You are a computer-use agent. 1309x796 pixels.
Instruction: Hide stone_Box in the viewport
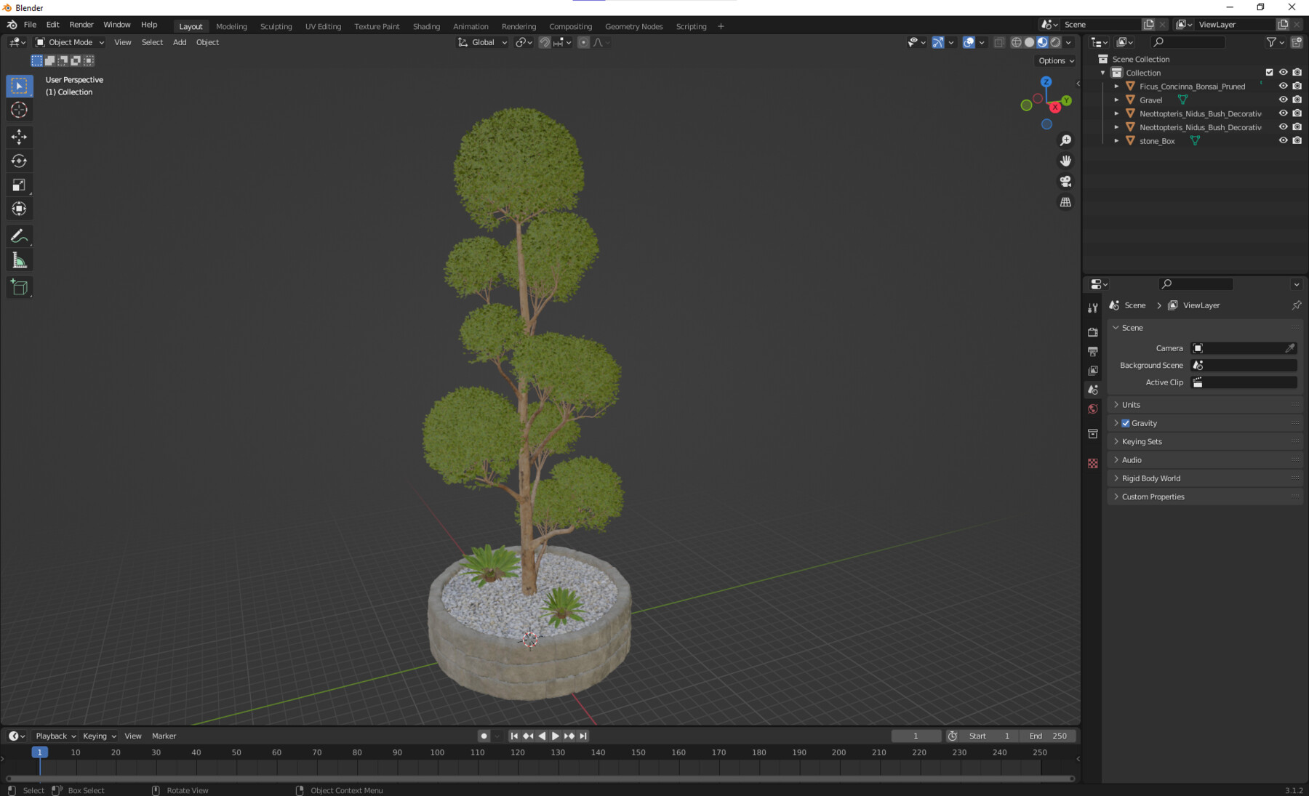1283,140
